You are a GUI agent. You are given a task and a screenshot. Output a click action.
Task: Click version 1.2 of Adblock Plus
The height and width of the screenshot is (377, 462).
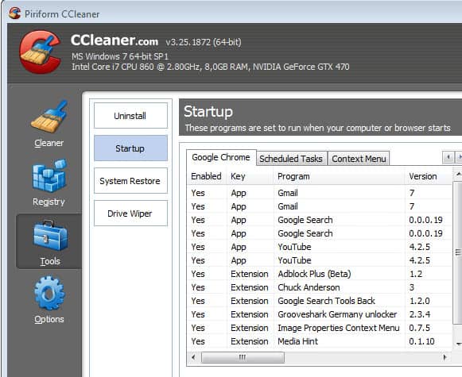coord(415,274)
